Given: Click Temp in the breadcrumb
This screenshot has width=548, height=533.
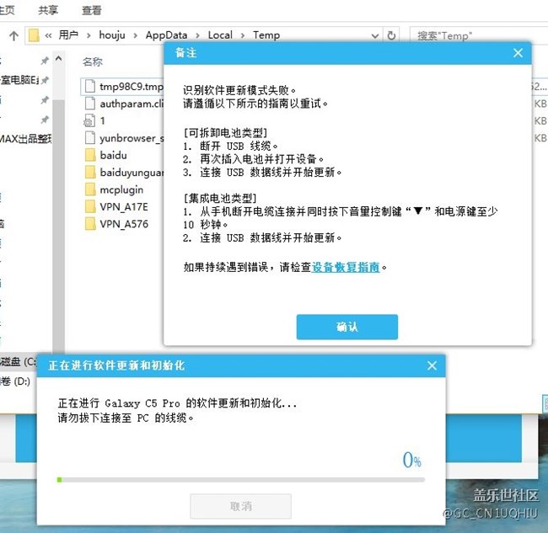Looking at the screenshot, I should [x=266, y=35].
